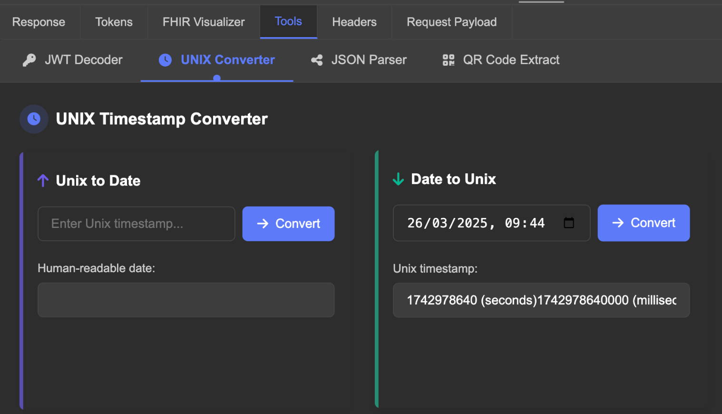The image size is (722, 414).
Task: Click the green down arrow near Date to Unix
Action: click(398, 179)
